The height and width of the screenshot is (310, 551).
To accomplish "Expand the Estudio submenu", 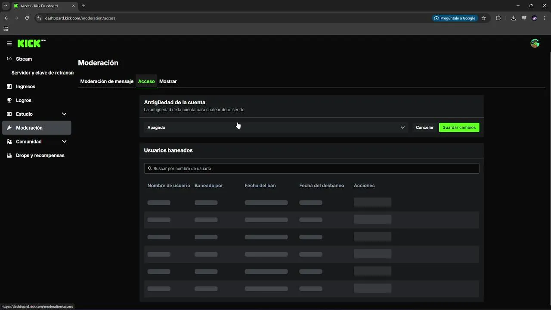I will point(64,114).
